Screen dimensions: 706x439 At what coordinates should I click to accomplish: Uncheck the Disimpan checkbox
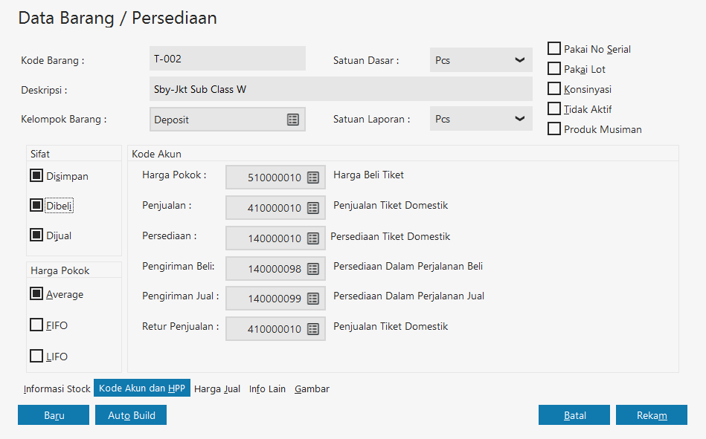click(x=36, y=176)
